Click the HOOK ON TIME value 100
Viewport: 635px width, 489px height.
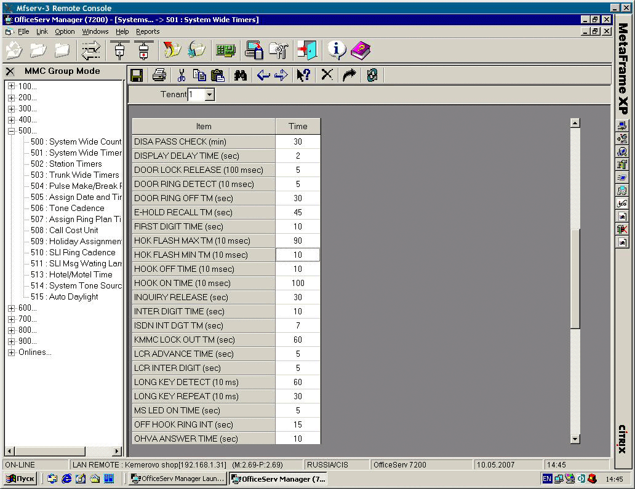pos(298,284)
